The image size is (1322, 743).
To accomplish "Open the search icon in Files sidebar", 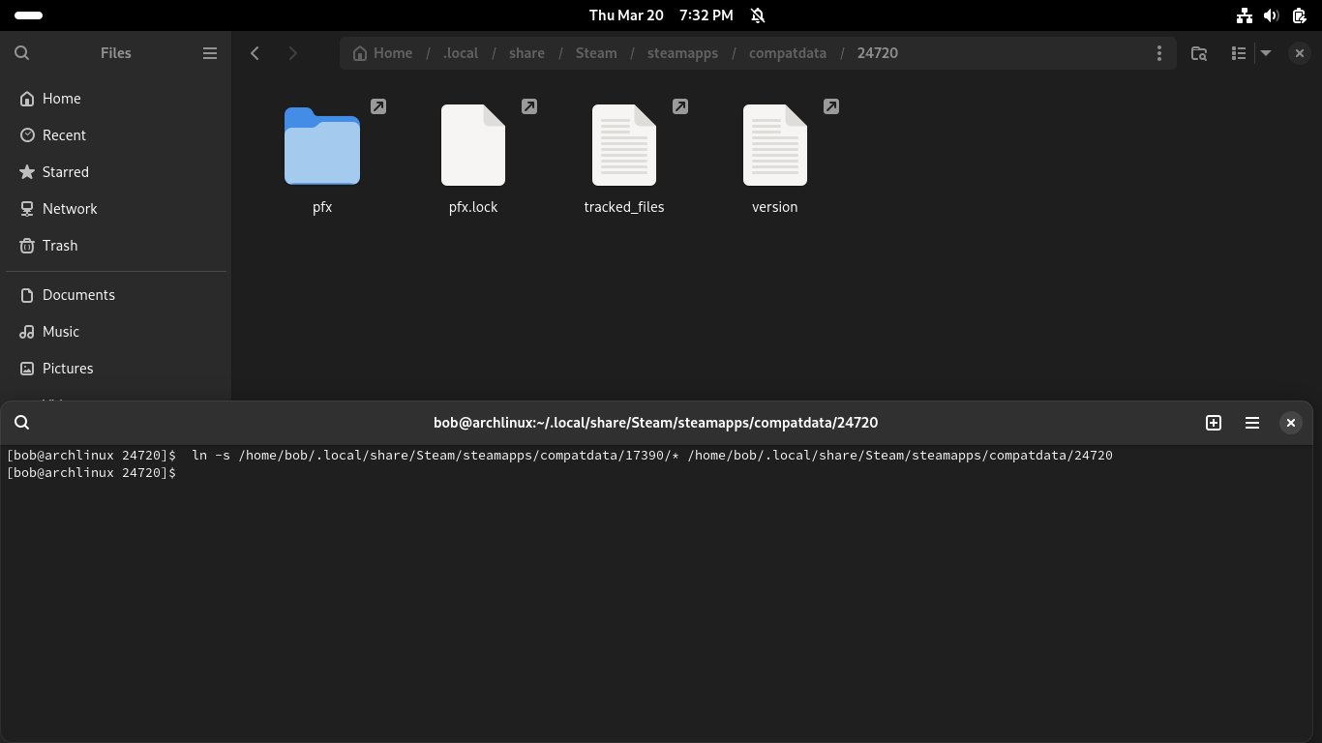I will point(22,53).
